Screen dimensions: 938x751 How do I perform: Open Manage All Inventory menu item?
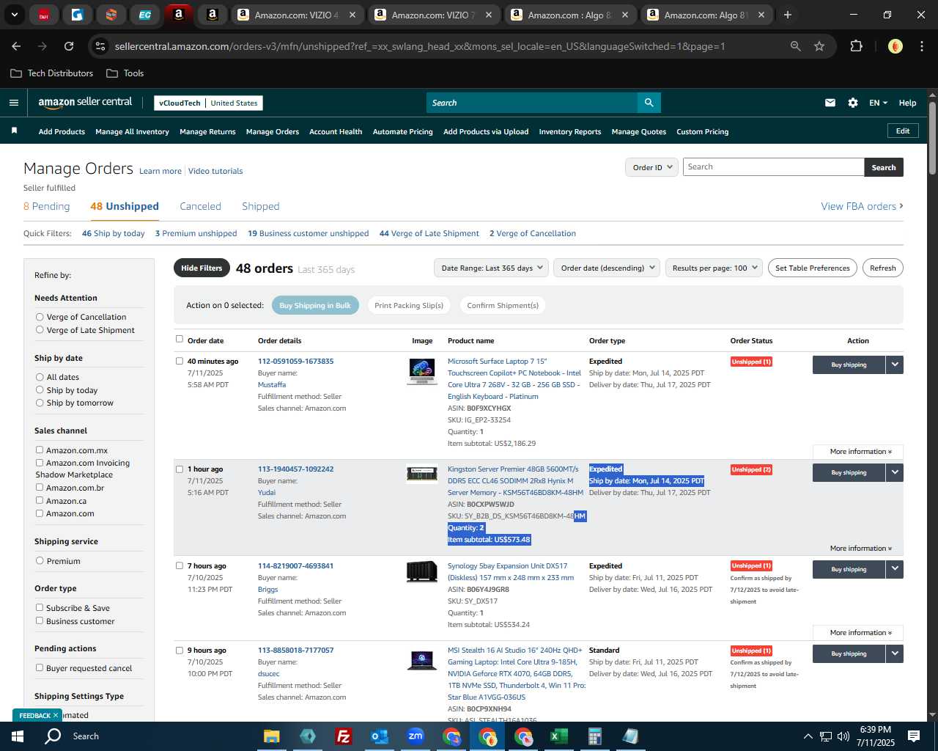point(132,132)
